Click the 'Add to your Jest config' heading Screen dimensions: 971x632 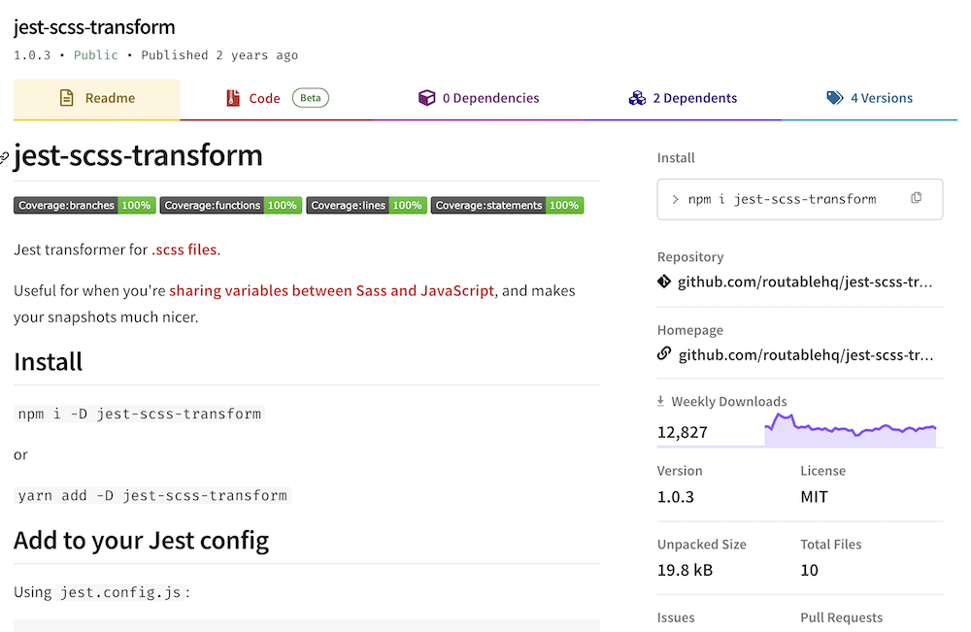coord(141,541)
